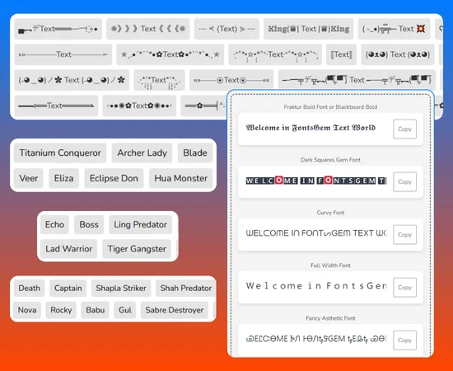The image size is (453, 371).
Task: Copy the Fraktur Bold Font text
Action: point(404,129)
